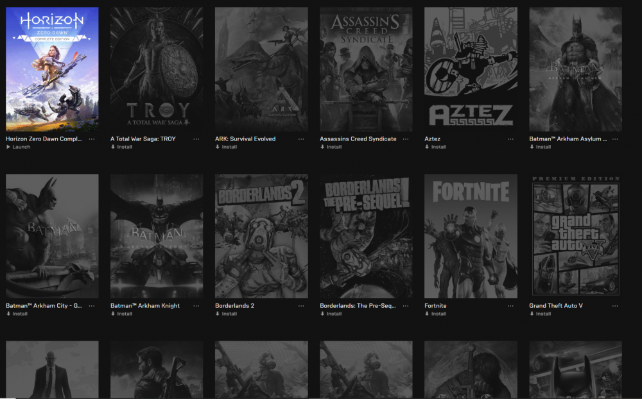Open options menu for Horizon Zero Dawn
The width and height of the screenshot is (642, 399).
click(x=92, y=139)
